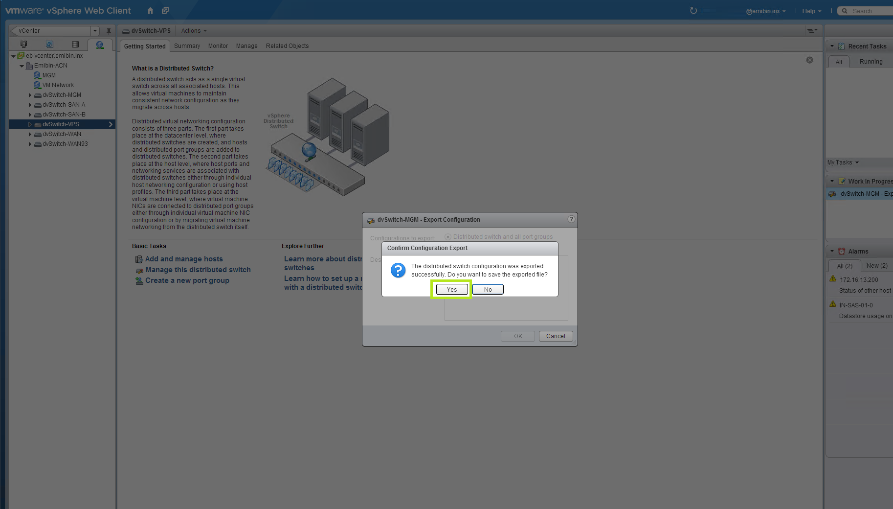This screenshot has width=893, height=509.
Task: Pin the vCenter navigator panel
Action: [109, 31]
